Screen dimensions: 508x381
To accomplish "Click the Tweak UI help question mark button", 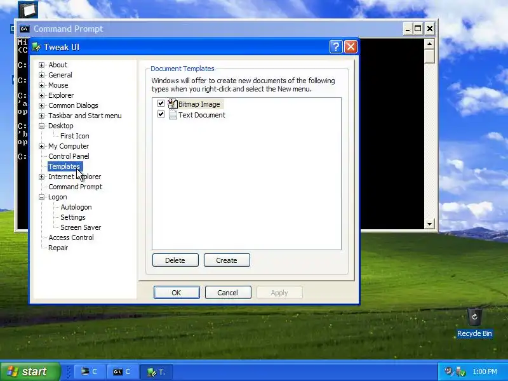I will [336, 47].
